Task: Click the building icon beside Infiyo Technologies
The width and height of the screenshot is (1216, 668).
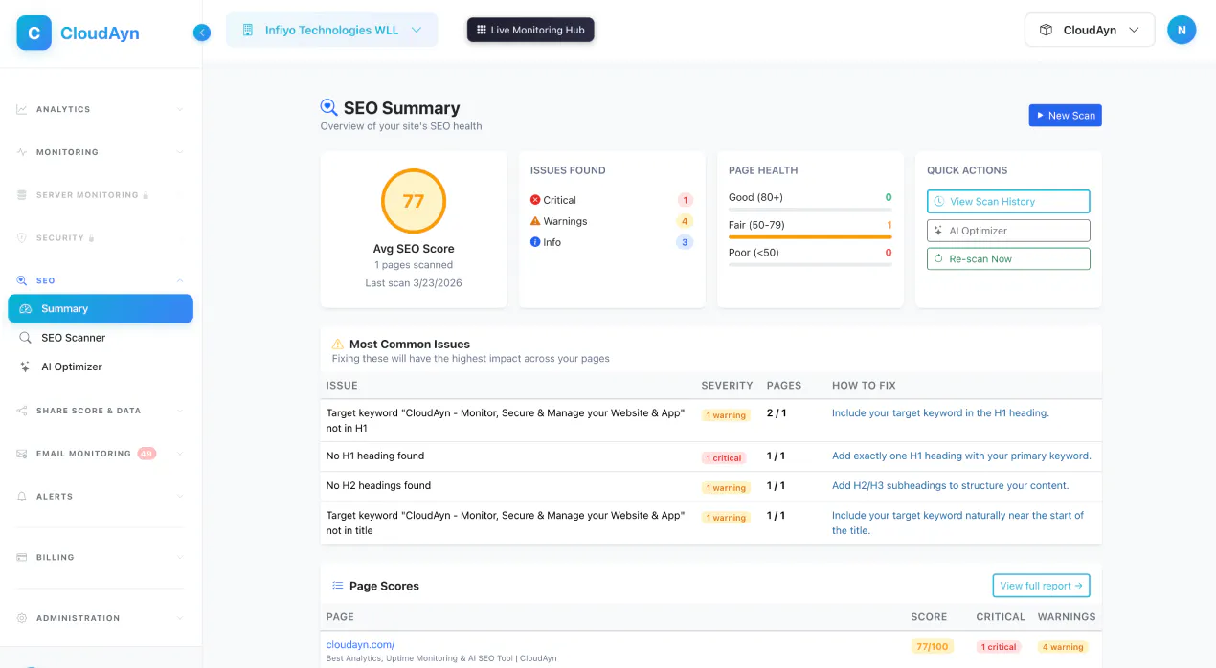Action: 249,30
